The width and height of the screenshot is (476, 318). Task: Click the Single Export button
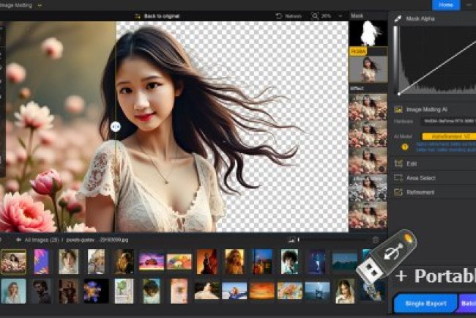point(425,303)
